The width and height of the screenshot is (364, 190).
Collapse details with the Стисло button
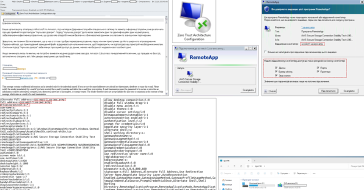pos(270,91)
